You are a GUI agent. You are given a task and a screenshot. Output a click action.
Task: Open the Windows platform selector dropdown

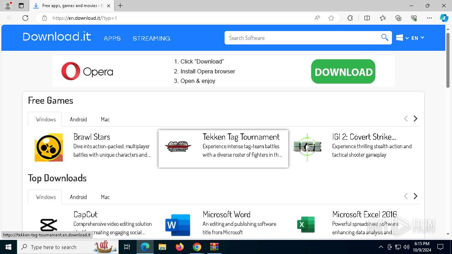[x=402, y=38]
